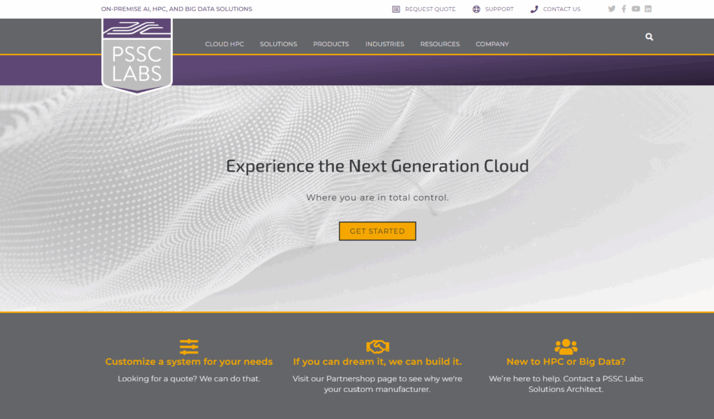Click the PSSC Labs logo
714x419 pixels.
point(137,56)
